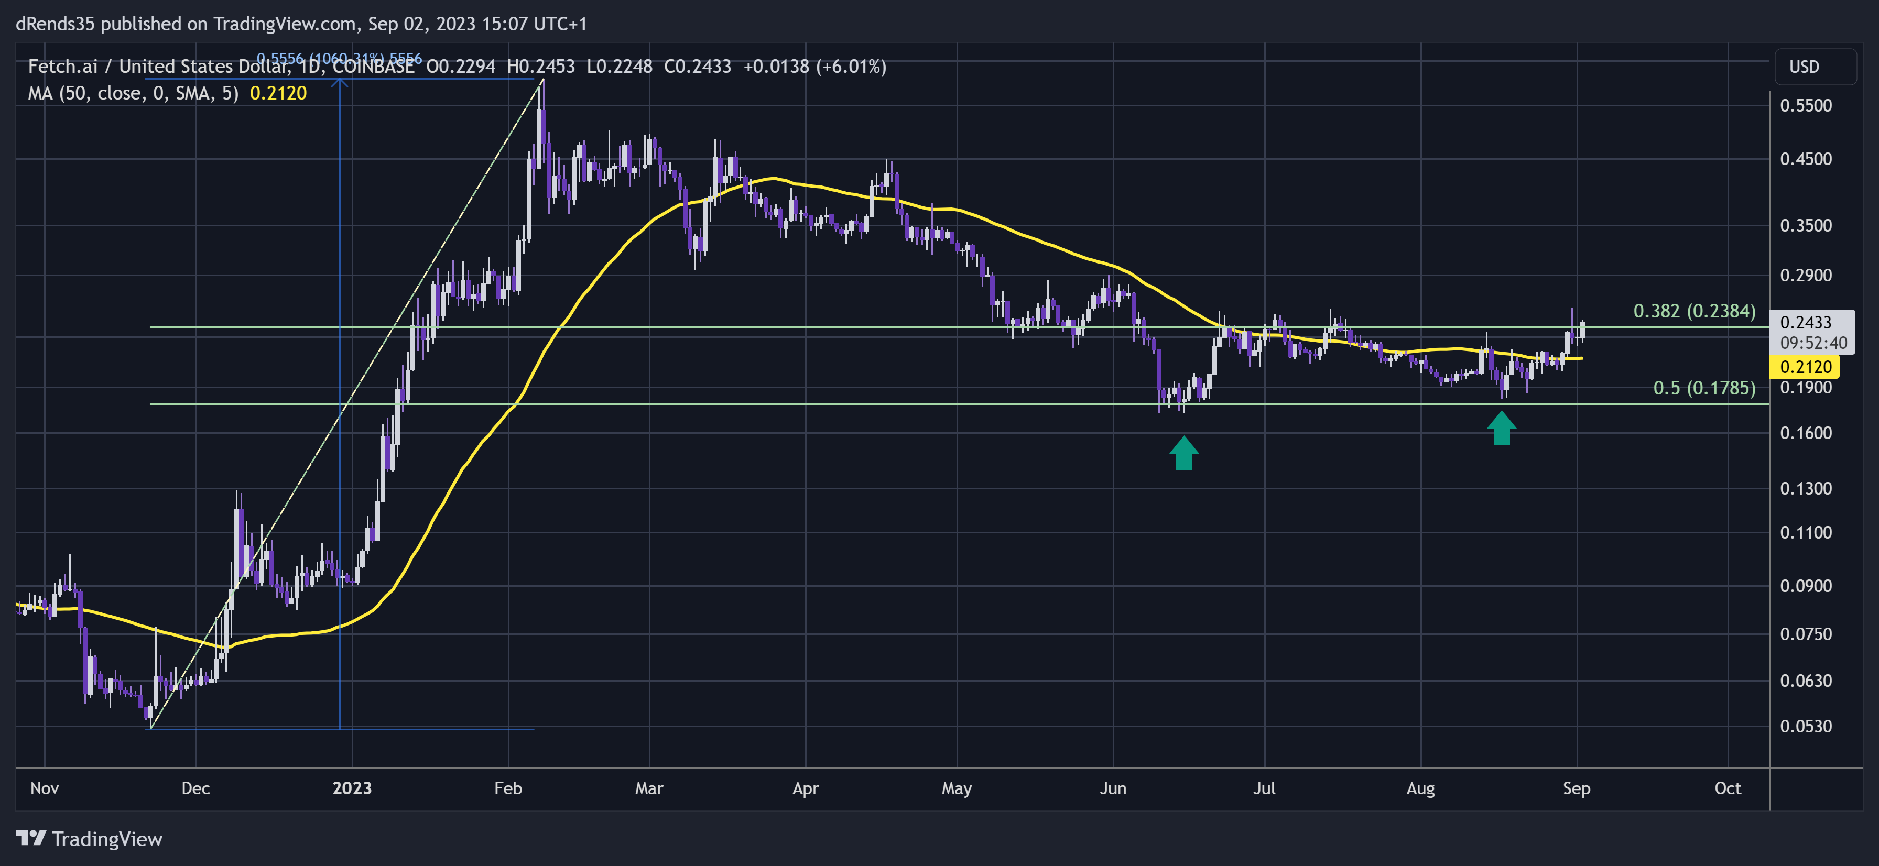Click the Feb time axis label
Viewport: 1879px width, 866px height.
pos(508,789)
